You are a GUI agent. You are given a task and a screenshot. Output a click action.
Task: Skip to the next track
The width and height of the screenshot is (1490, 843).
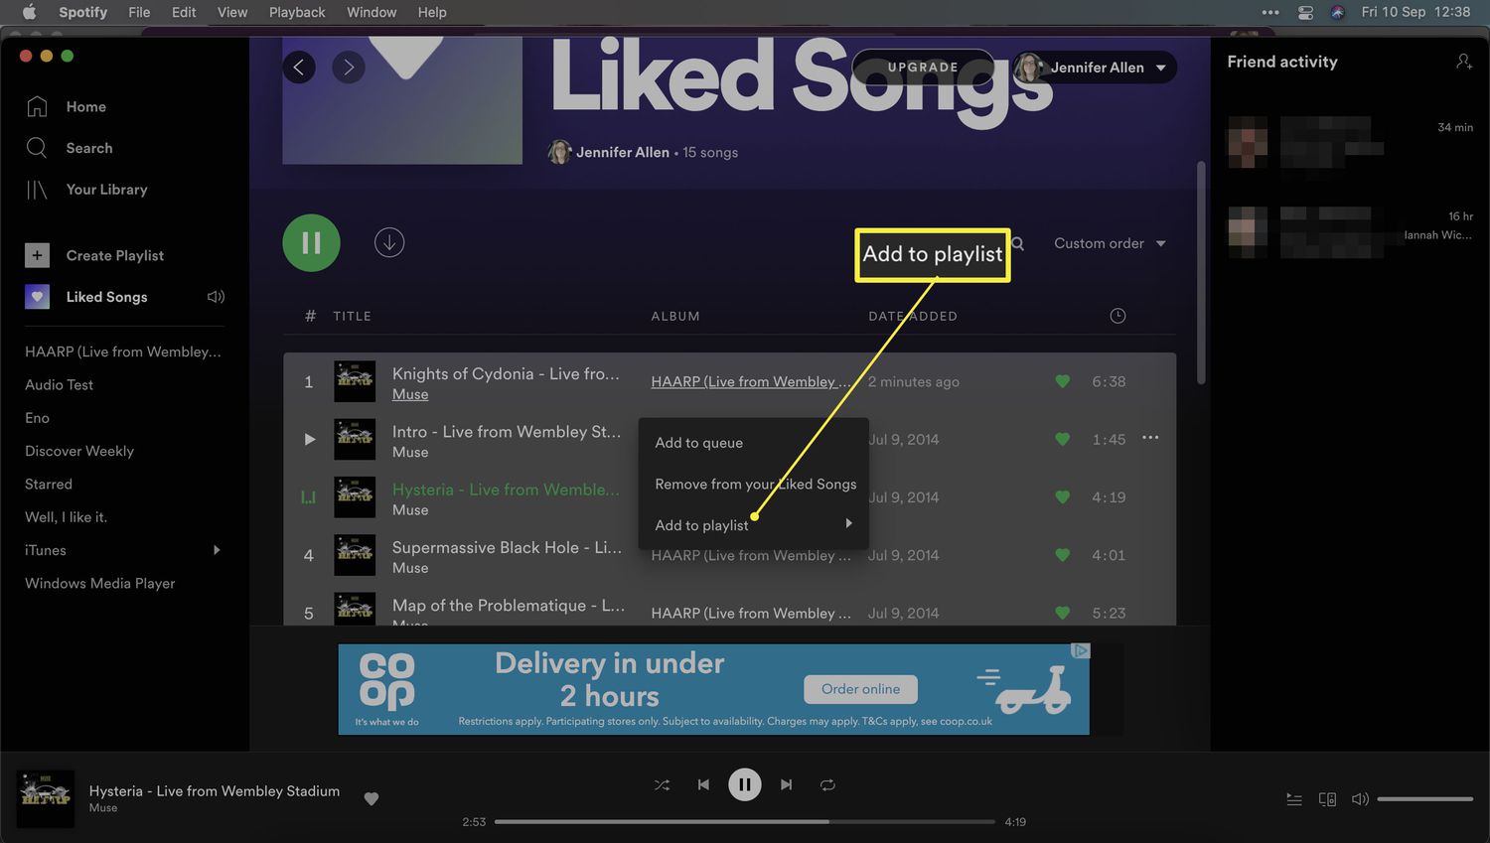tap(786, 784)
